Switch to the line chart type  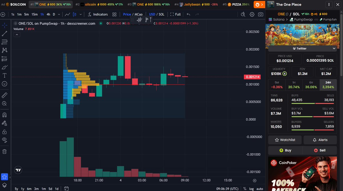point(68,14)
